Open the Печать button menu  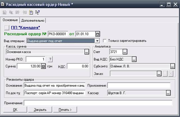[64, 109]
